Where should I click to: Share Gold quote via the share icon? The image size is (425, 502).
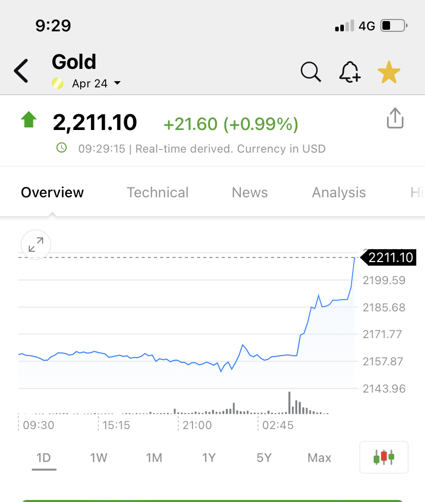(x=395, y=118)
